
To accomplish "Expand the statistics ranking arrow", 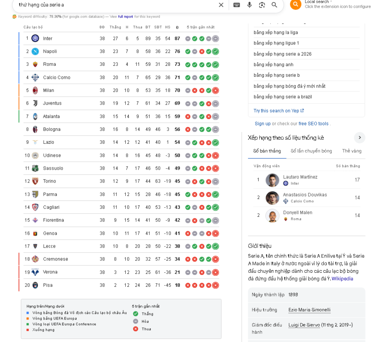I will (x=360, y=138).
